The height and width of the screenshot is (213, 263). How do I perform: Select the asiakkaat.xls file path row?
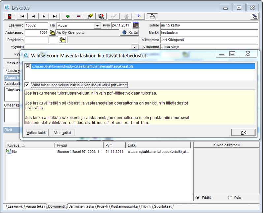pyautogui.click(x=143, y=66)
